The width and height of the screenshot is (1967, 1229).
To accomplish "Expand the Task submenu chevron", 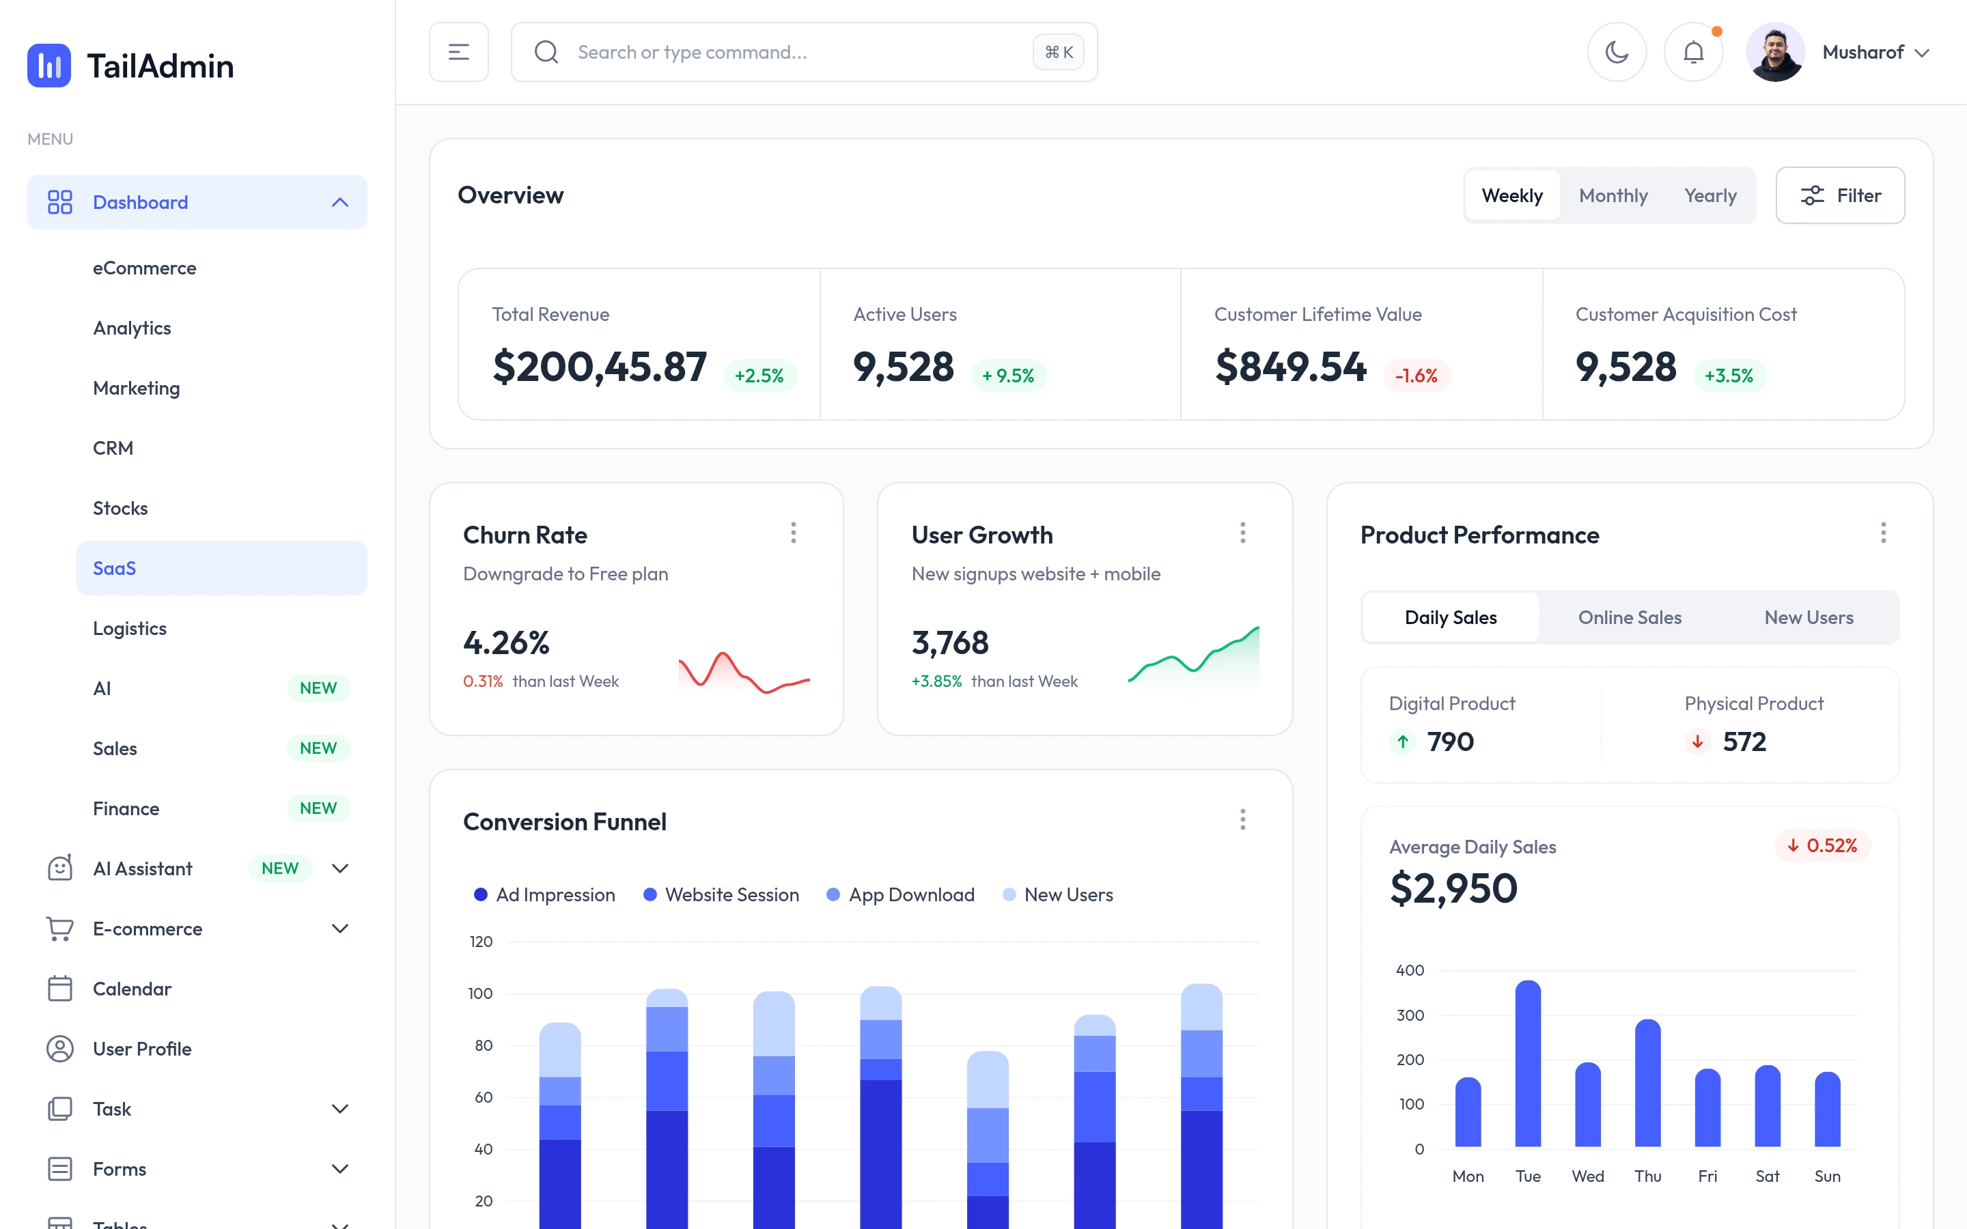I will [x=339, y=1109].
